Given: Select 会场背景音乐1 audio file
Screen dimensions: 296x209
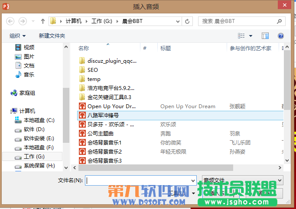Looking at the screenshot, I should tap(100, 142).
